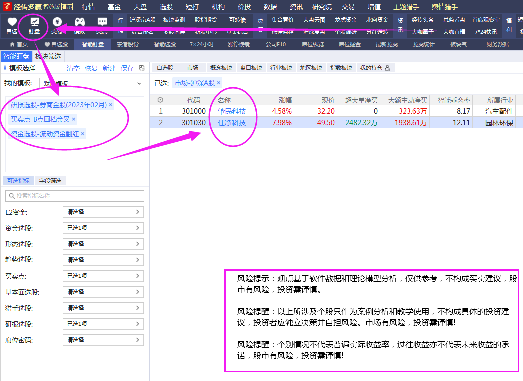Switch to the 公司F10 tab
Screen dimensions: 523x381
[276, 44]
